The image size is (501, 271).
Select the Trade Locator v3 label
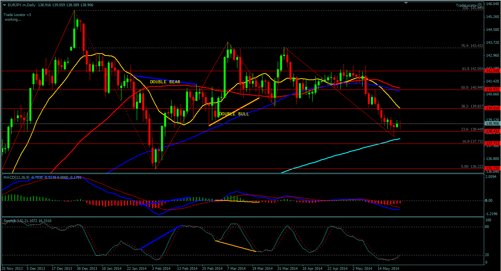click(x=17, y=15)
